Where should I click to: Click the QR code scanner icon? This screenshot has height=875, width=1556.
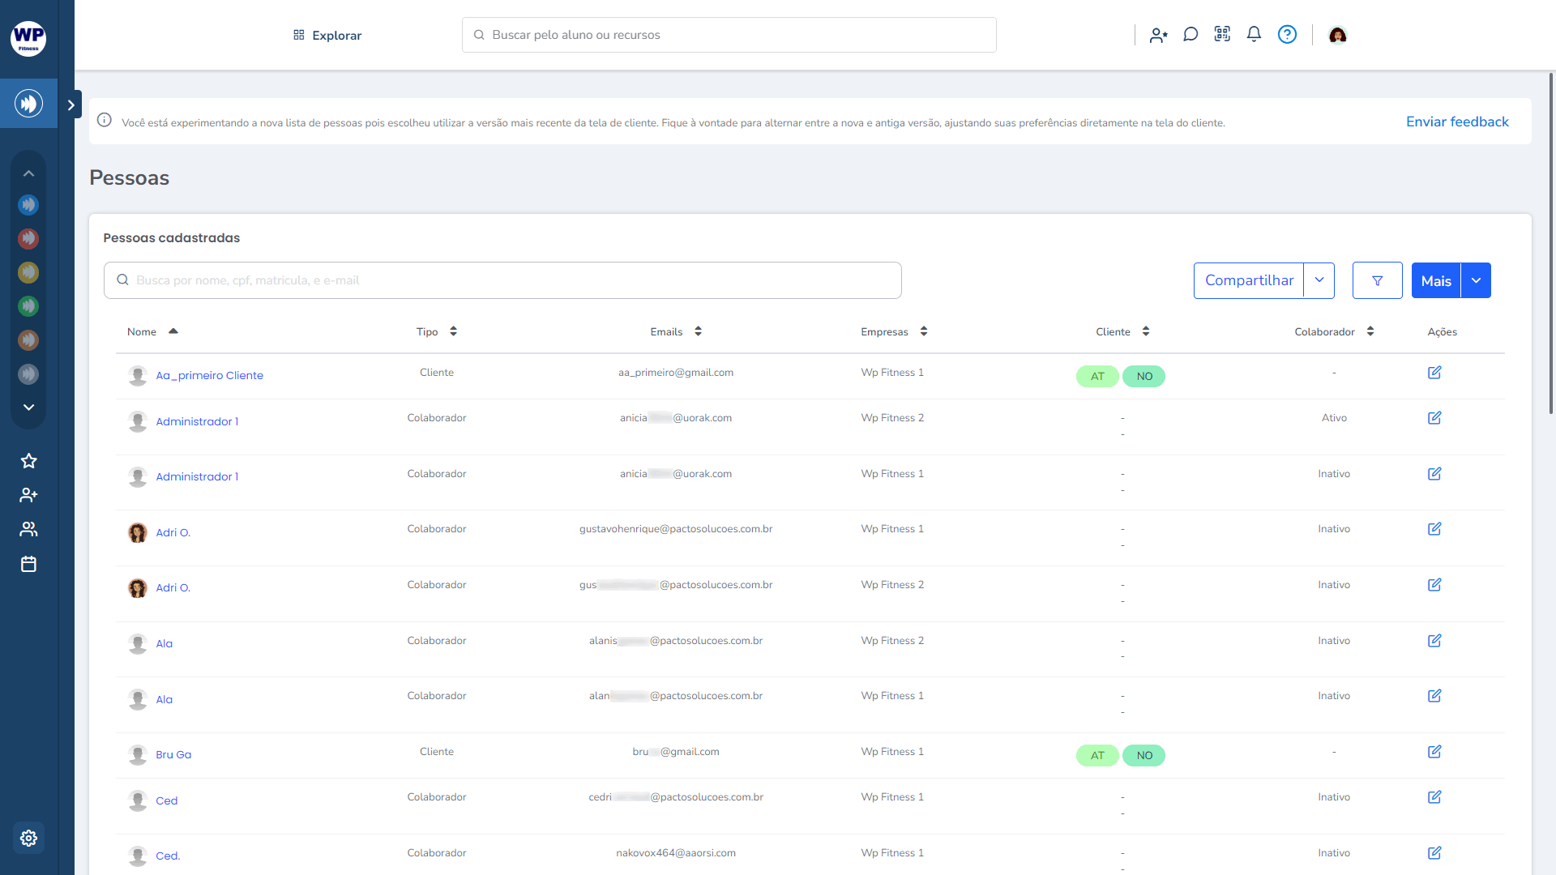(1222, 34)
